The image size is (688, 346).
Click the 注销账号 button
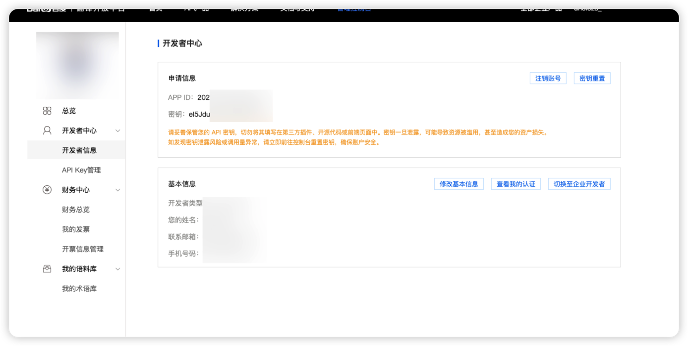coord(548,79)
